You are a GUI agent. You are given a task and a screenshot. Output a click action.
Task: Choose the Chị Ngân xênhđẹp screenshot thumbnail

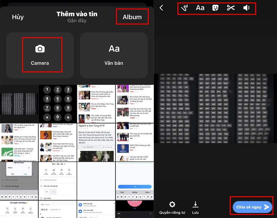[19, 209]
